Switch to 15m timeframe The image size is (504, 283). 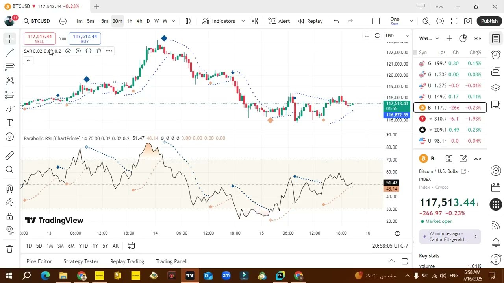tap(103, 21)
